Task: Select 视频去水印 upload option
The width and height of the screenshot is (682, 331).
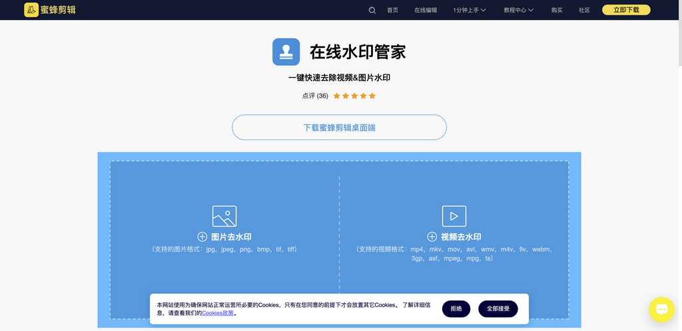Action: pyautogui.click(x=461, y=237)
